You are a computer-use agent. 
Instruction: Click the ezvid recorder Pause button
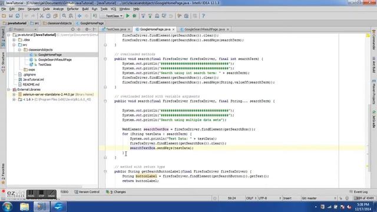(x=31, y=194)
